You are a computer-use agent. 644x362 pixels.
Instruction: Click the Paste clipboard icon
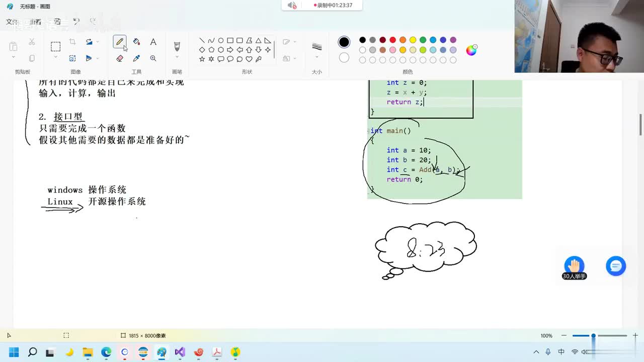pyautogui.click(x=14, y=47)
